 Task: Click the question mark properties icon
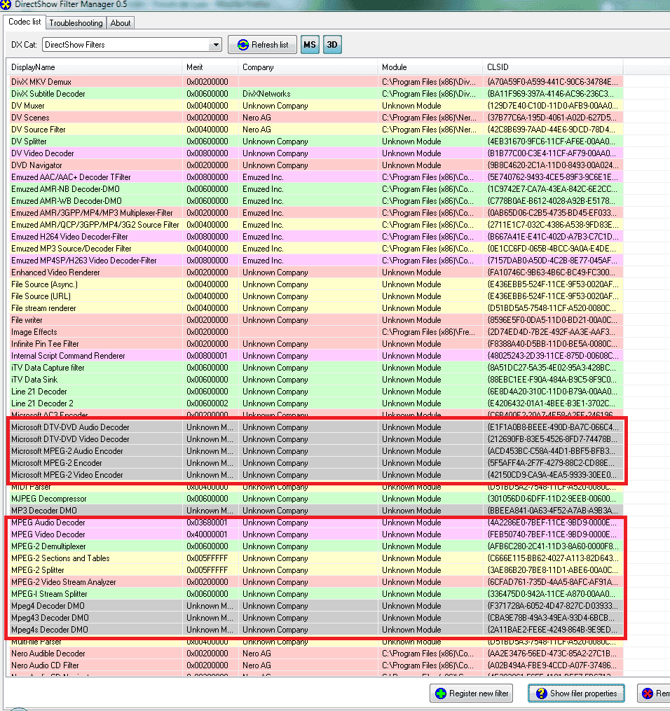click(x=541, y=693)
